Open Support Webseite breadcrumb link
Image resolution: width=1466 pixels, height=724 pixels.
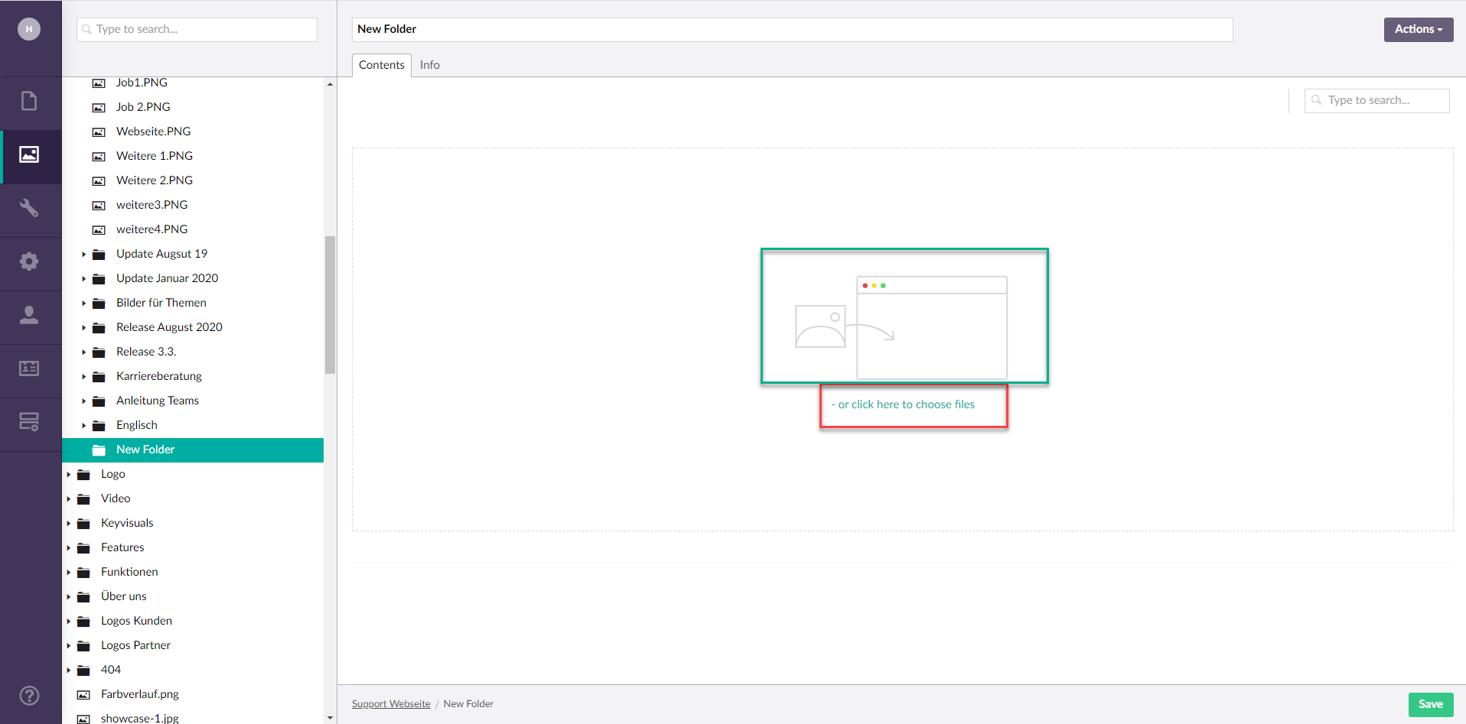[391, 703]
